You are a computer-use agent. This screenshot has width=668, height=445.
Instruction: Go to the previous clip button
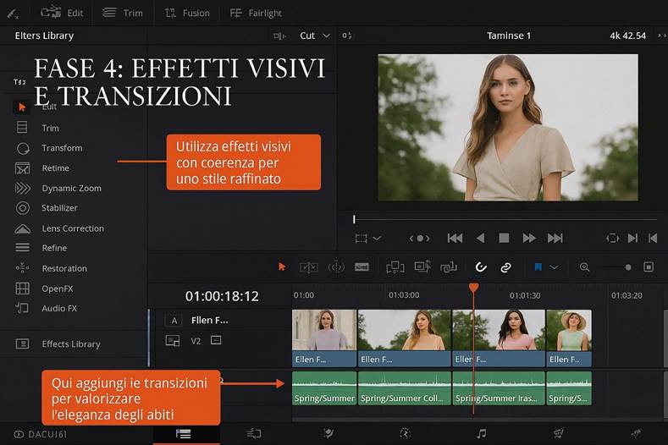click(653, 238)
